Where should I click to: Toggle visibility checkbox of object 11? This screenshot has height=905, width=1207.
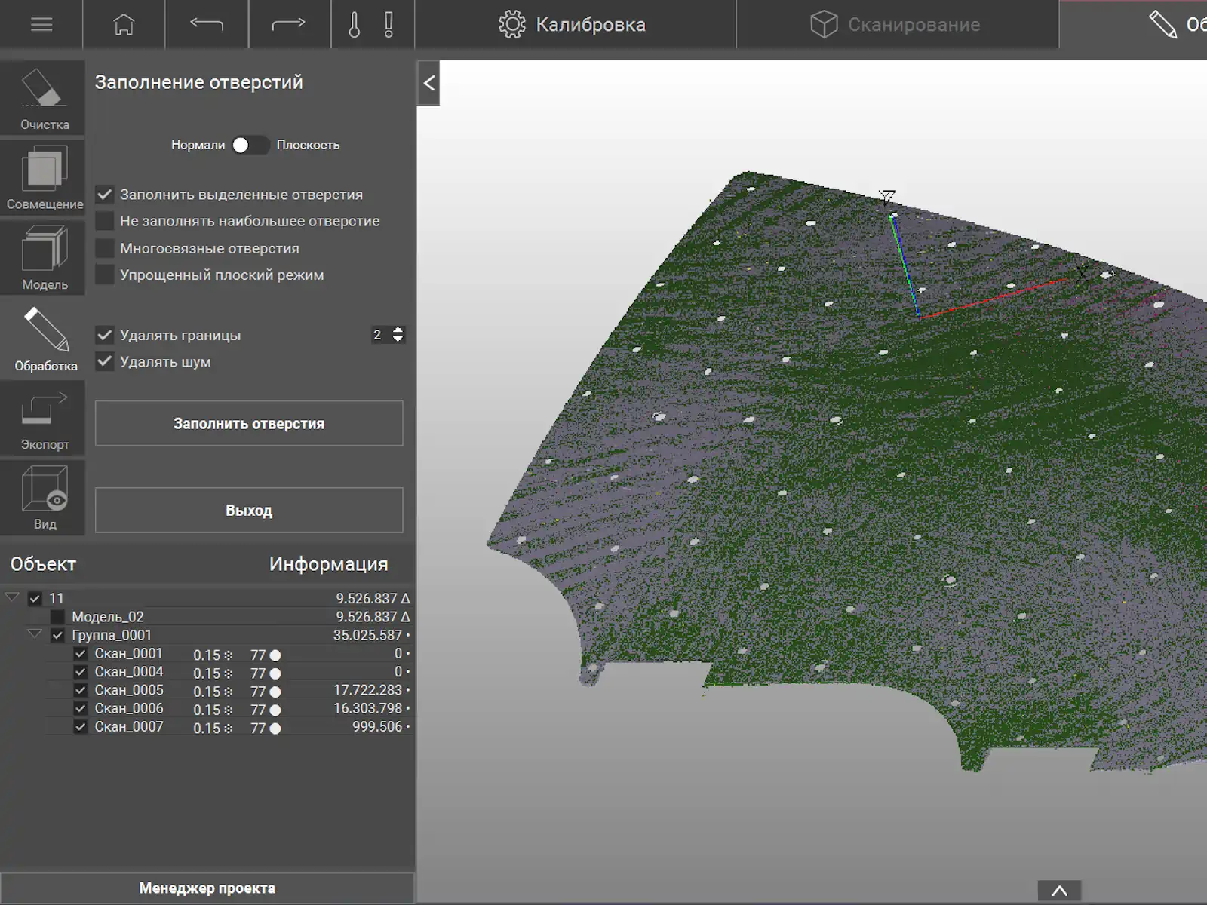point(35,599)
